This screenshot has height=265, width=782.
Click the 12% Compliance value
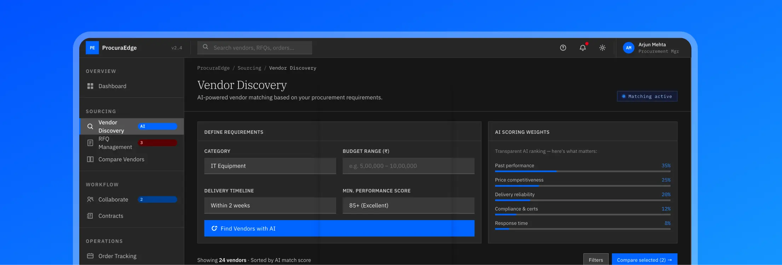click(x=666, y=209)
